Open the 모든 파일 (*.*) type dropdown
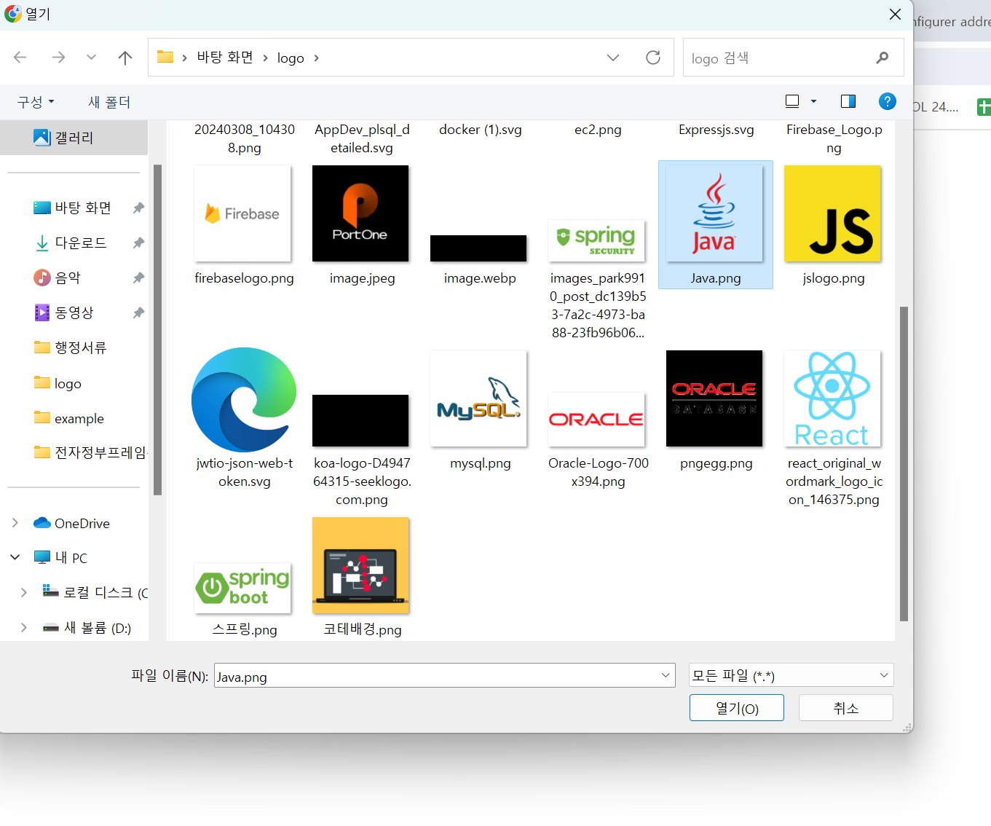991x826 pixels. pos(791,675)
